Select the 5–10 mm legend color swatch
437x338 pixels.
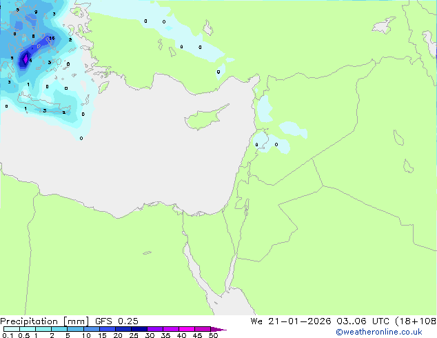pyautogui.click(x=75, y=329)
